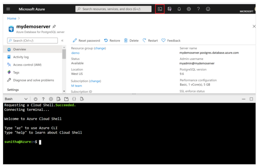Open a new Cloud Shell session icon

66,99
